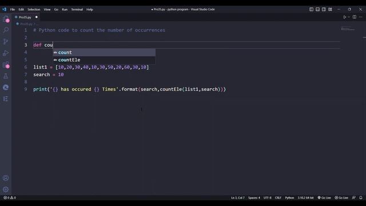Expand run button dropdown arrow
The width and height of the screenshot is (366, 206).
click(349, 17)
